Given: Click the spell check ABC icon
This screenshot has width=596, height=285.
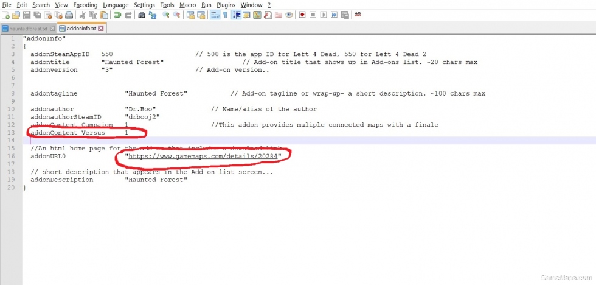Looking at the screenshot, I should 358,15.
